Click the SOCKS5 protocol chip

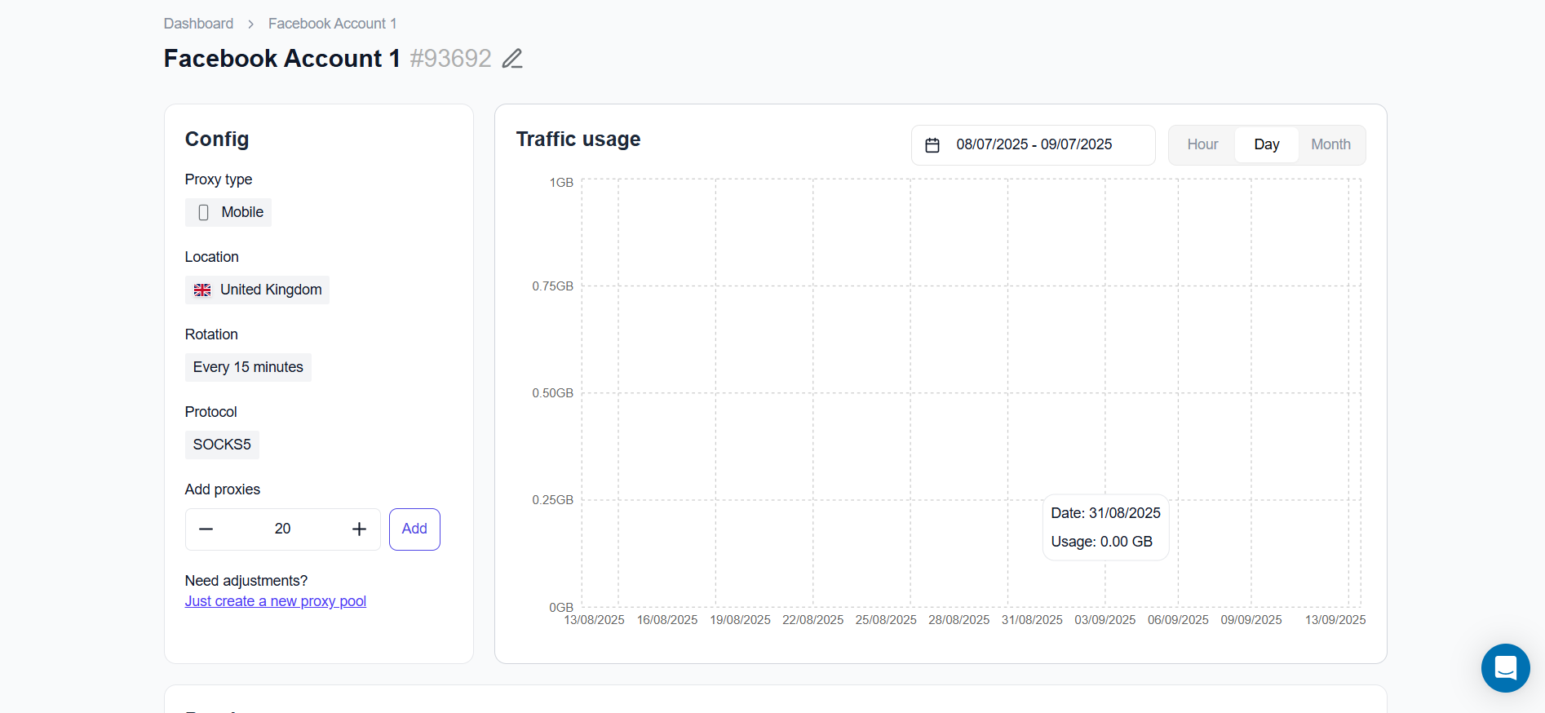pos(222,445)
